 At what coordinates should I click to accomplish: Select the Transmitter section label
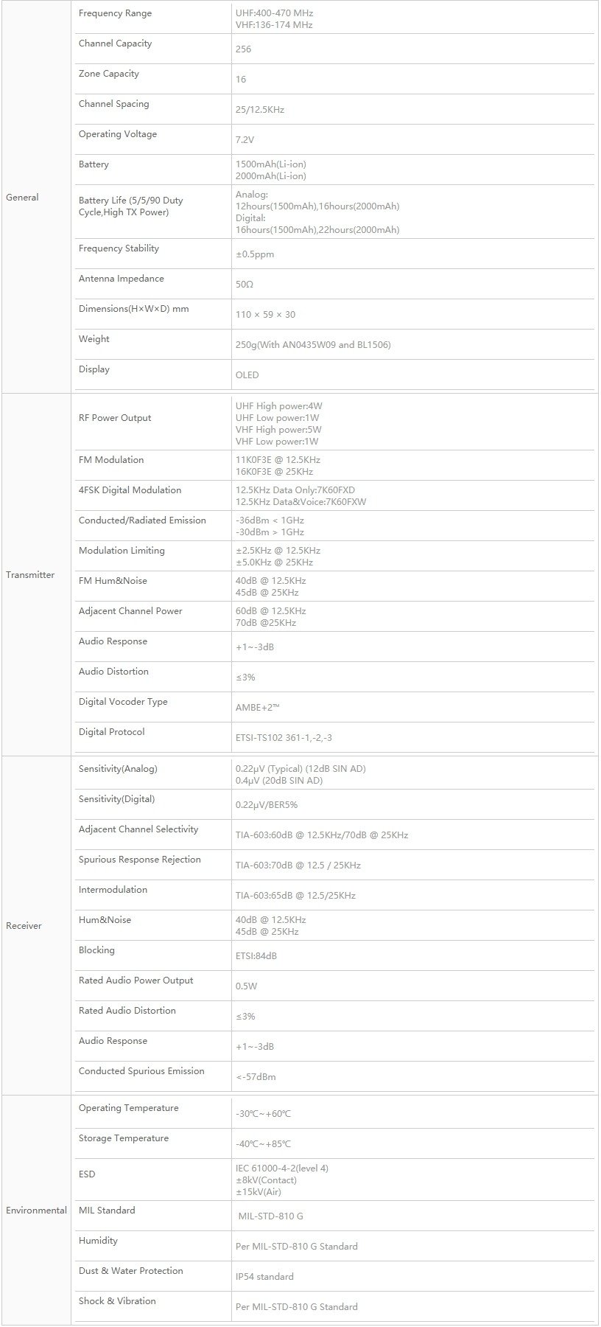[x=30, y=575]
